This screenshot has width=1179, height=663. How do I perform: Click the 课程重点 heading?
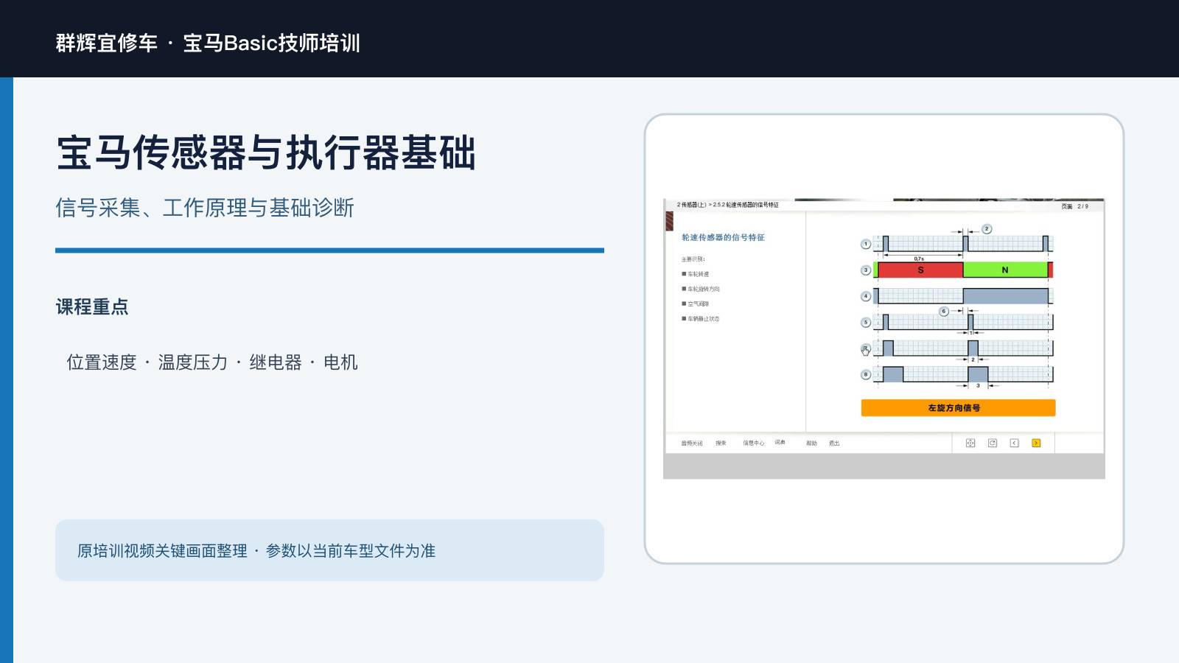tap(92, 306)
